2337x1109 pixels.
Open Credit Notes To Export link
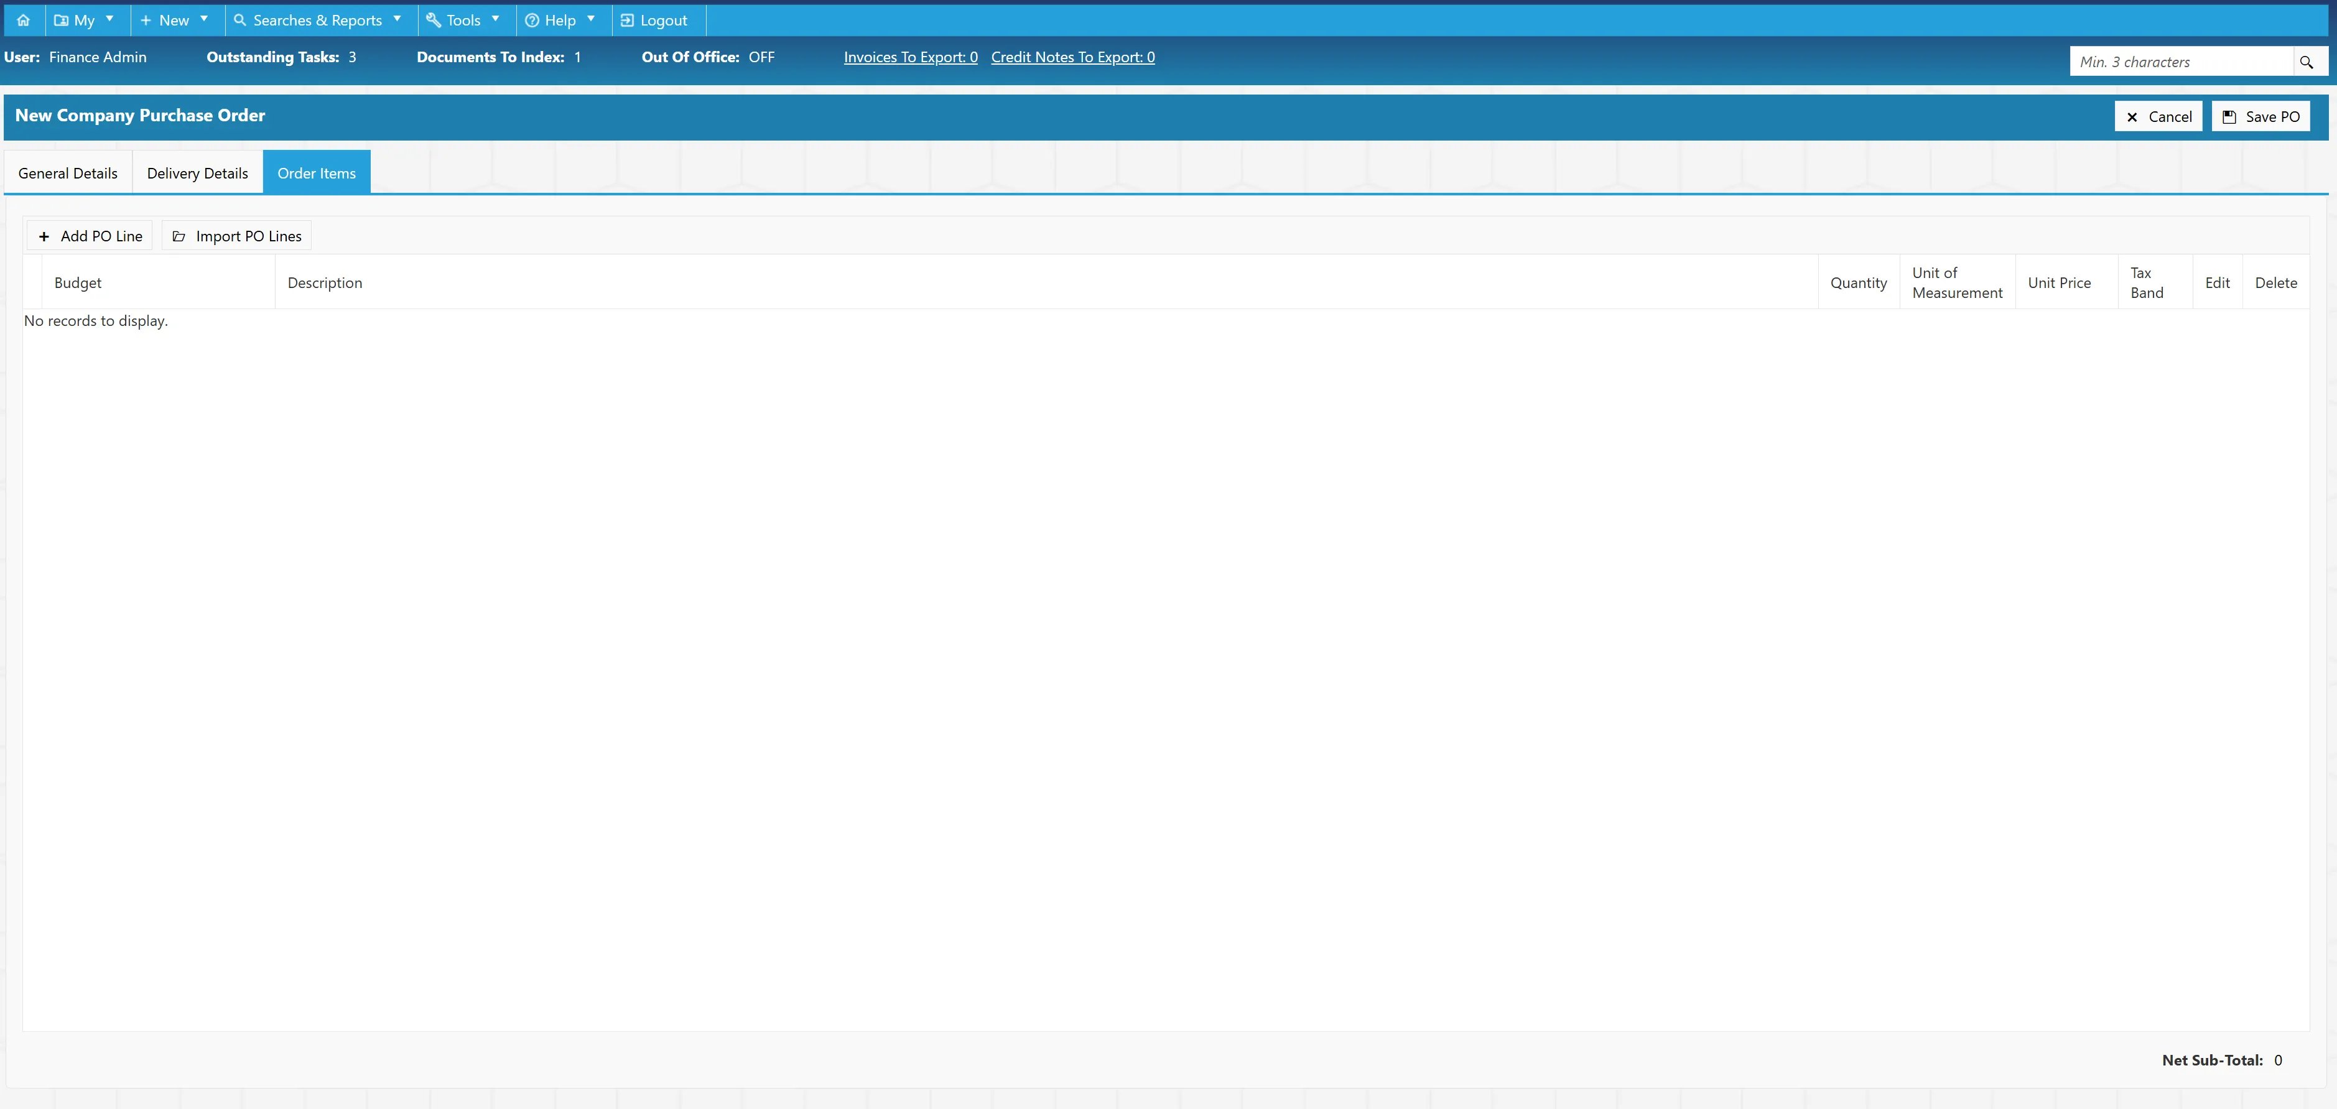coord(1073,57)
